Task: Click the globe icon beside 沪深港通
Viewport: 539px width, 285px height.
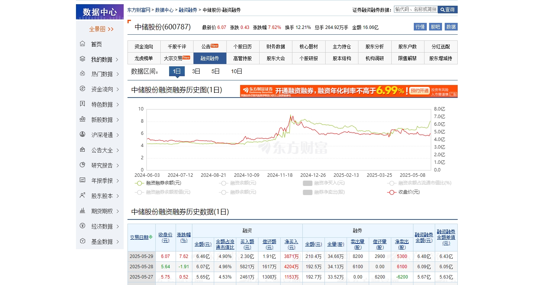Action: coord(82,134)
